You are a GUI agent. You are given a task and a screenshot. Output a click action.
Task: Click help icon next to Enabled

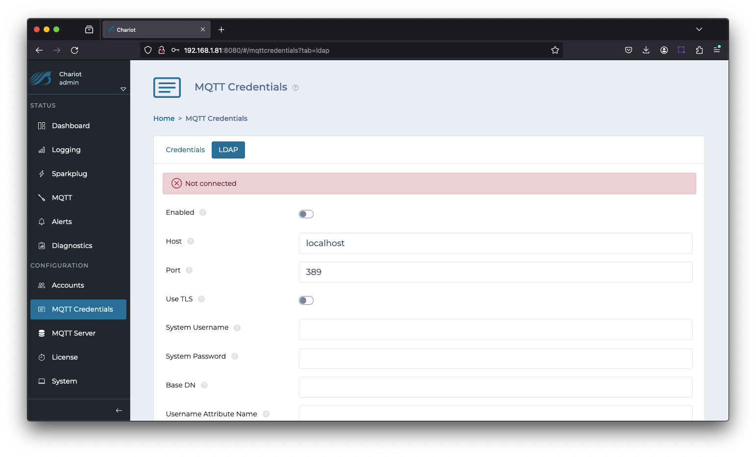(x=203, y=212)
